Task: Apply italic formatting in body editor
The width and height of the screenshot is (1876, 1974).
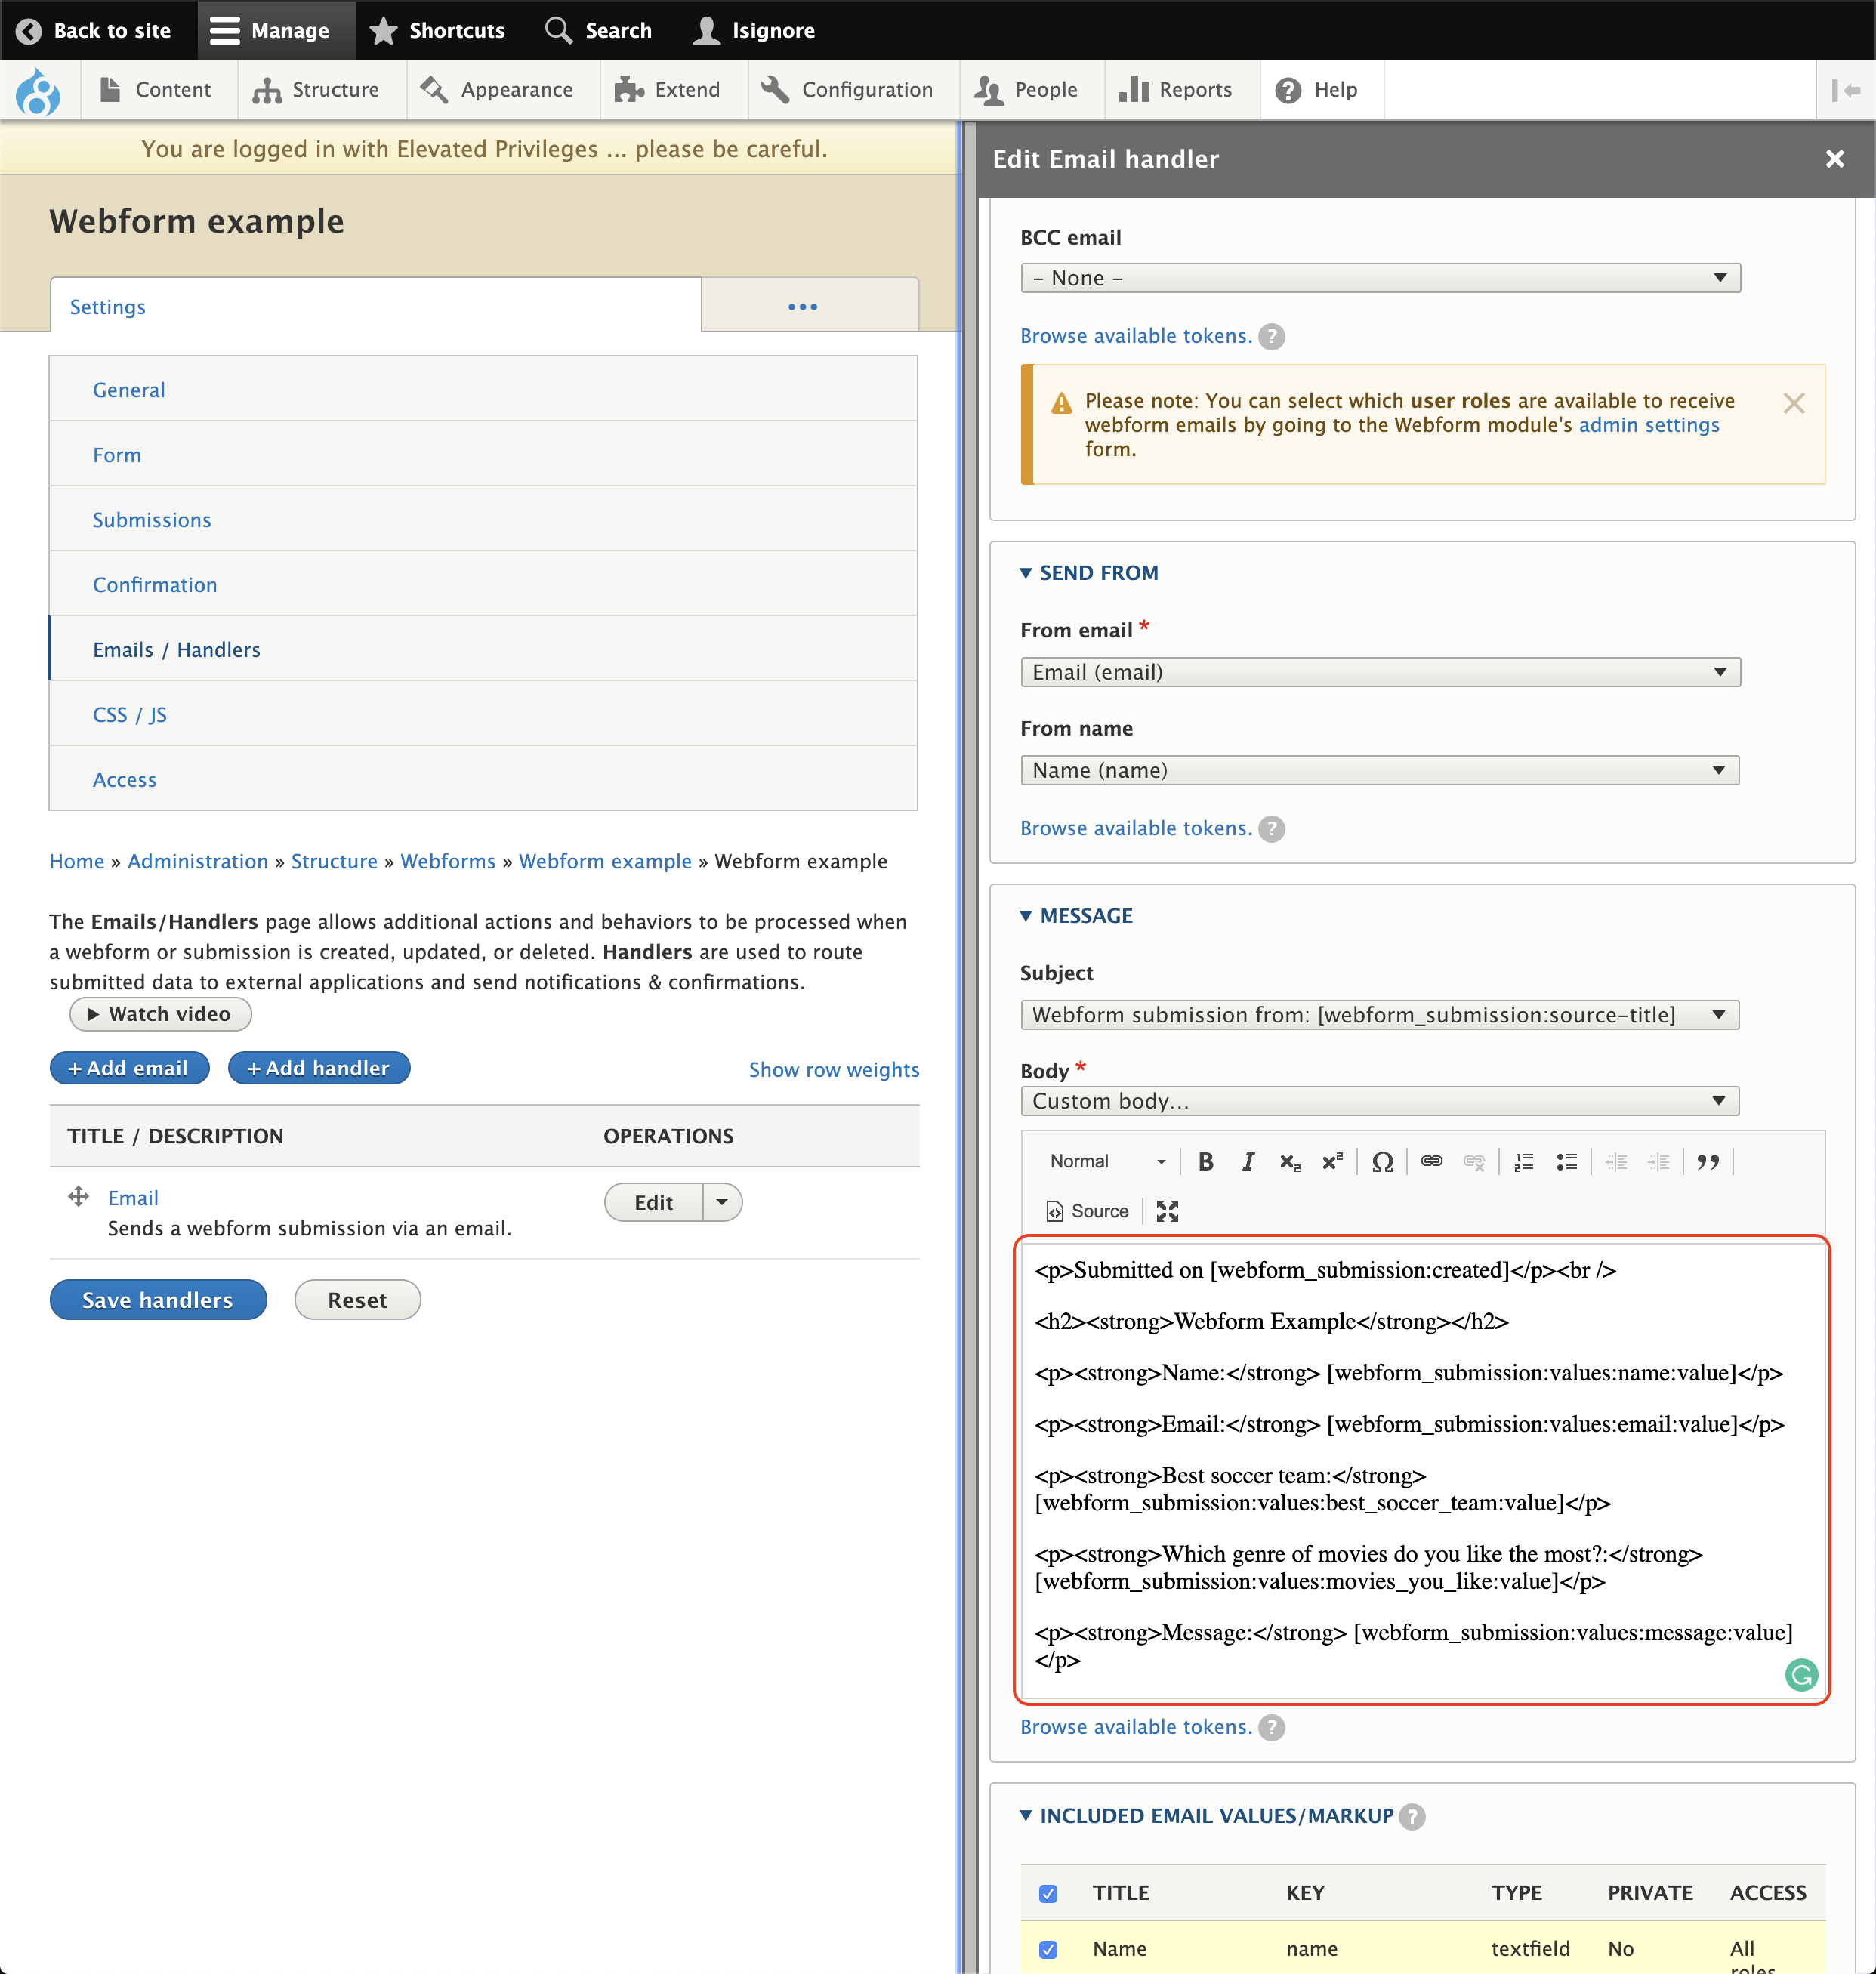Action: click(x=1247, y=1161)
